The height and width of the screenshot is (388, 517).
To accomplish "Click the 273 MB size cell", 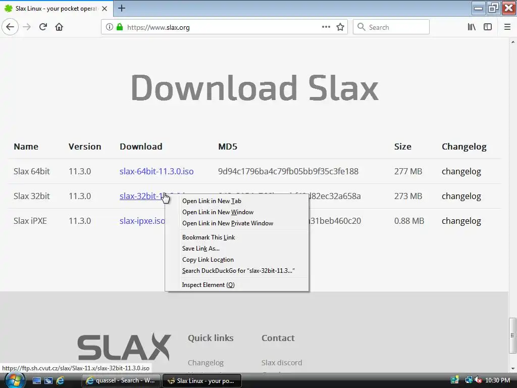I will coord(408,196).
